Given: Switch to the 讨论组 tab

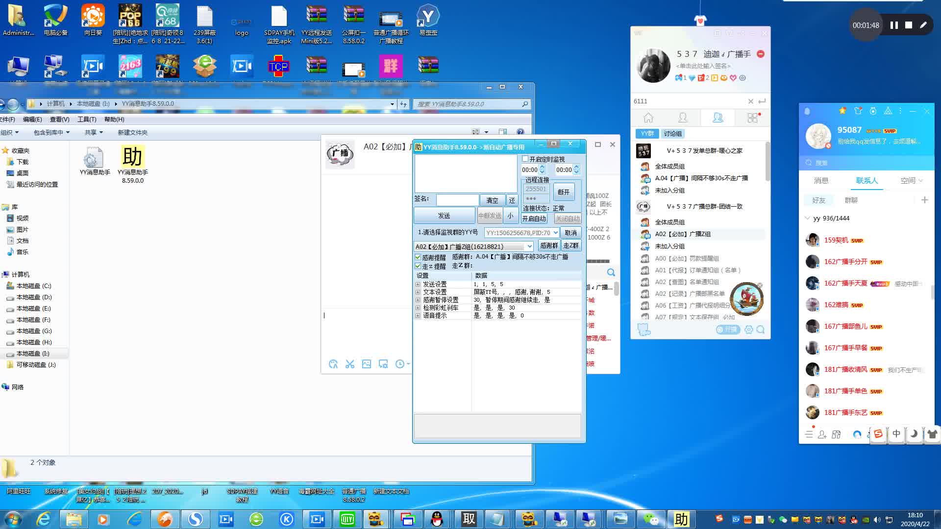Looking at the screenshot, I should click(672, 134).
